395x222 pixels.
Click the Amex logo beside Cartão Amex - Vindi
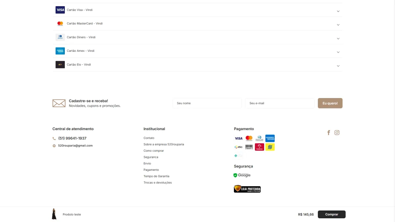pyautogui.click(x=60, y=51)
